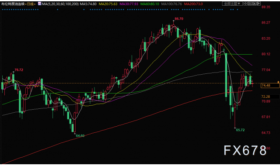Change the <日线> period selector
The image size is (280, 166).
tap(30, 4)
